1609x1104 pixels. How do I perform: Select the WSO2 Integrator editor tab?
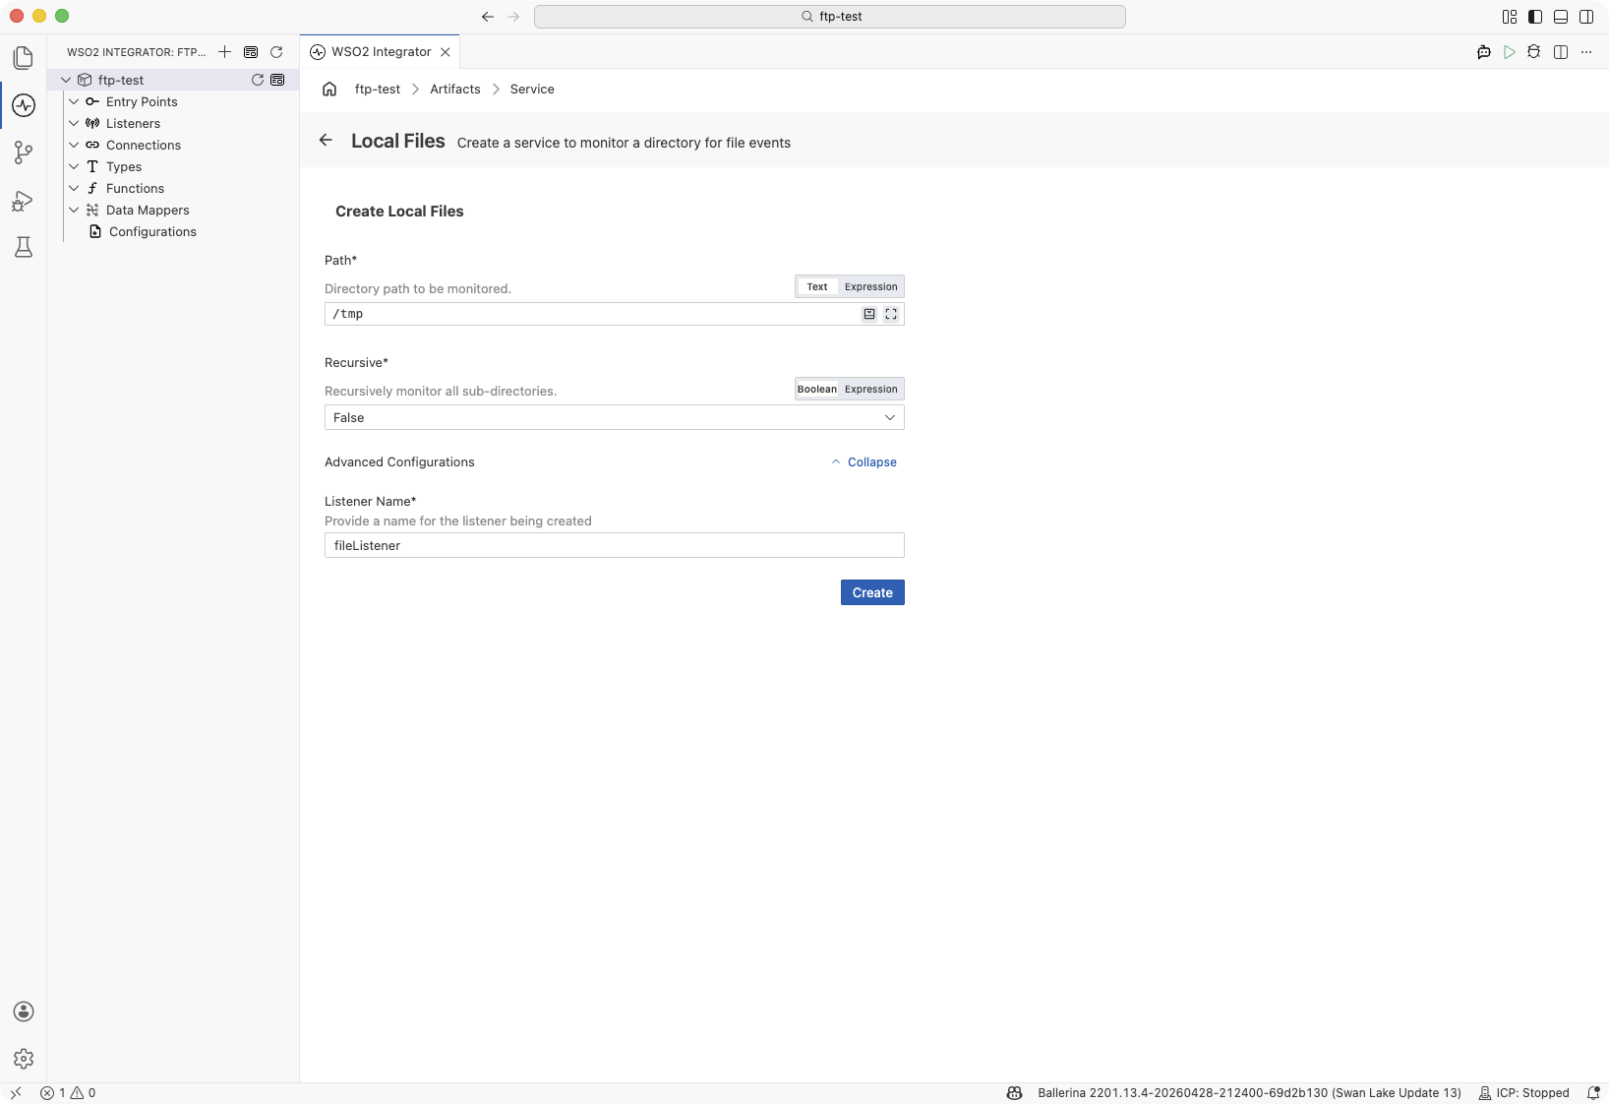coord(379,52)
